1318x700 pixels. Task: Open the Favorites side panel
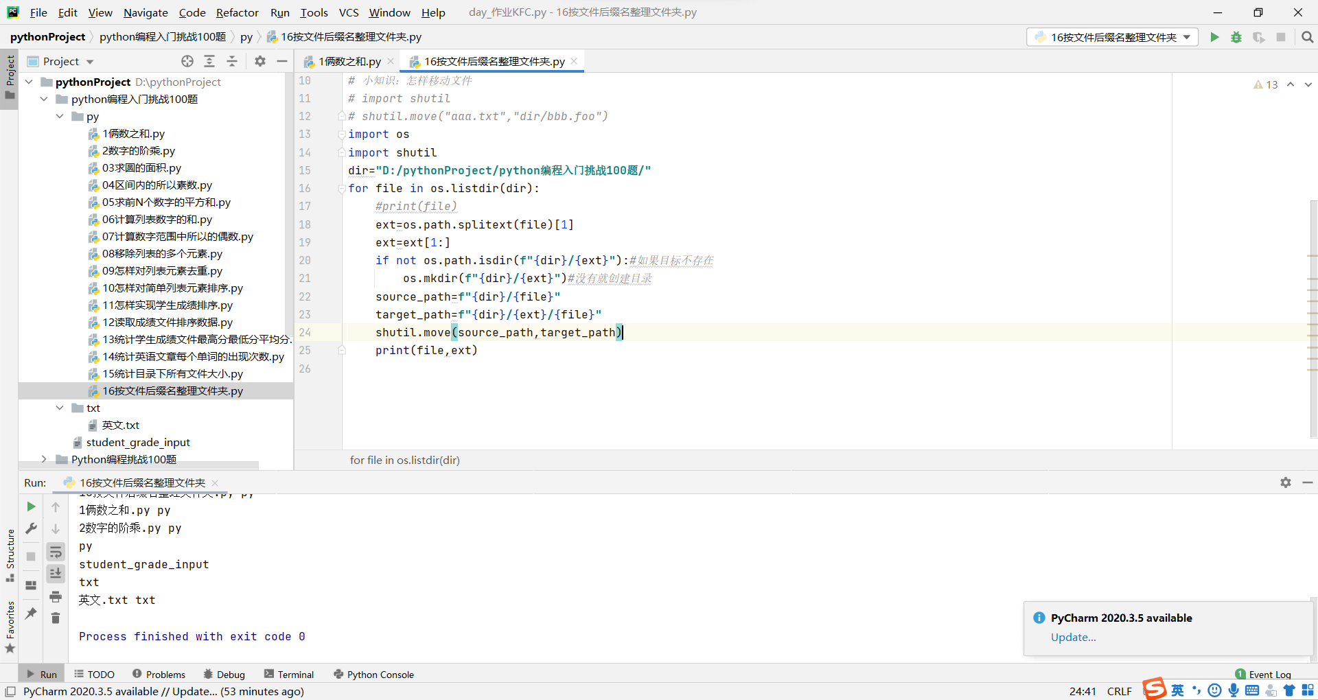(x=10, y=627)
